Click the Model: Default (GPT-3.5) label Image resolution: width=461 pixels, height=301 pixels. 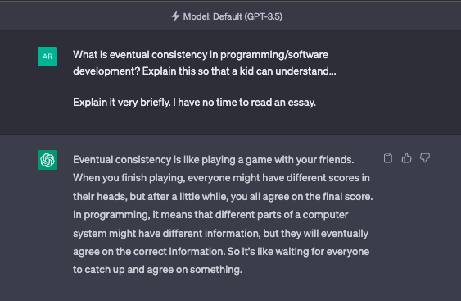pyautogui.click(x=233, y=16)
